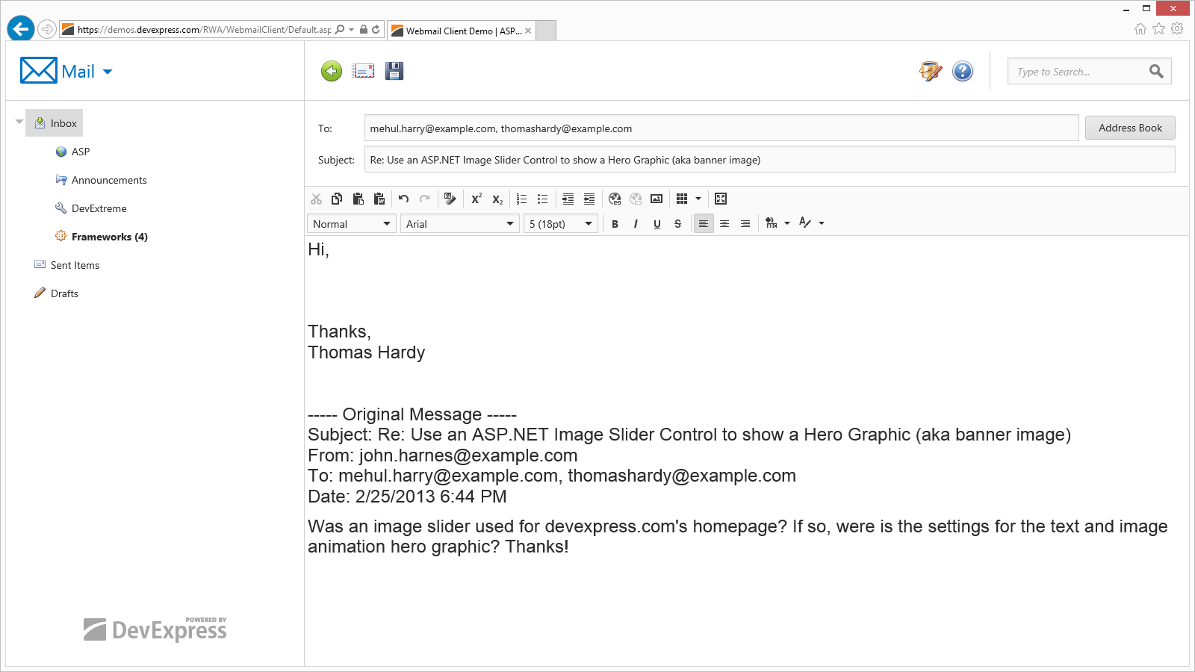Send the message with the envelope icon

(x=364, y=71)
